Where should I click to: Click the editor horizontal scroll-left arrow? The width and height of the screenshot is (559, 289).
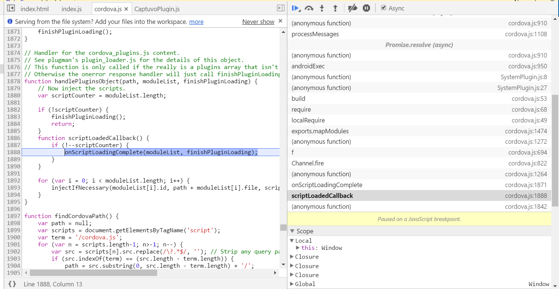coord(25,273)
